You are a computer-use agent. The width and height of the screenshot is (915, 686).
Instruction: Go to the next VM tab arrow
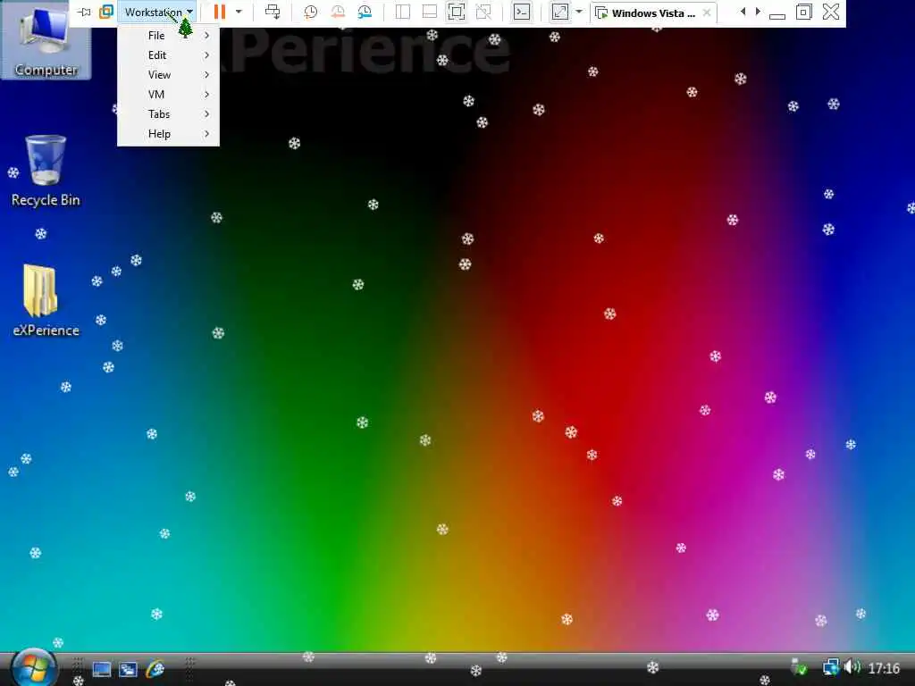pos(758,12)
